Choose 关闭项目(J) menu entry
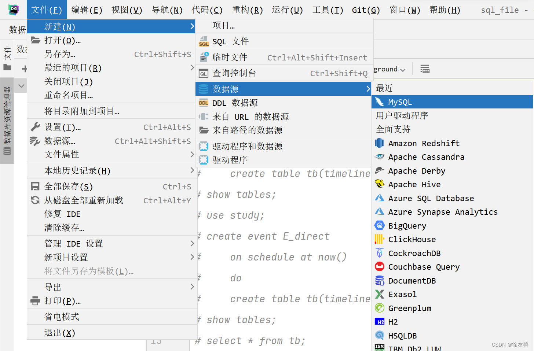 112,81
